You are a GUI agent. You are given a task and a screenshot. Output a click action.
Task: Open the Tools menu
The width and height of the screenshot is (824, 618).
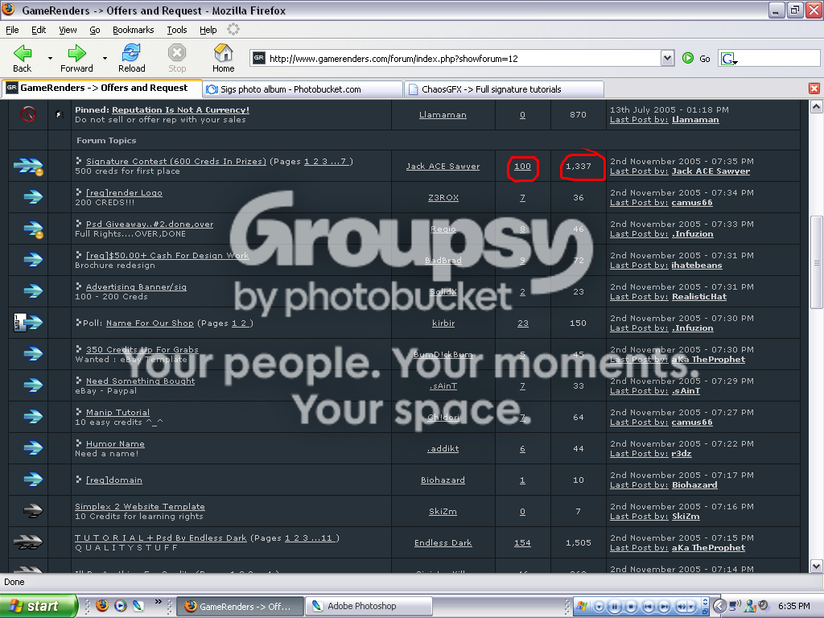pyautogui.click(x=176, y=30)
